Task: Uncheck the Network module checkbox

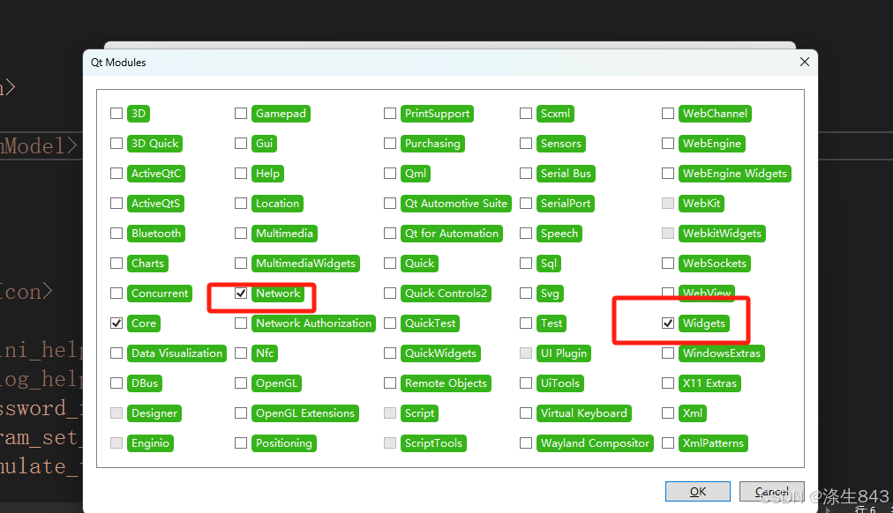Action: (x=241, y=293)
